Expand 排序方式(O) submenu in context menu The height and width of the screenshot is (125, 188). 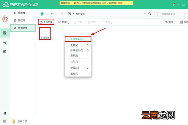coord(78,50)
